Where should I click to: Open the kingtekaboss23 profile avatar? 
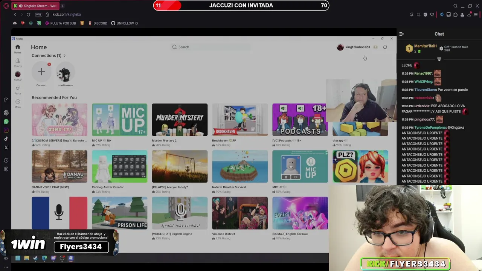point(340,47)
